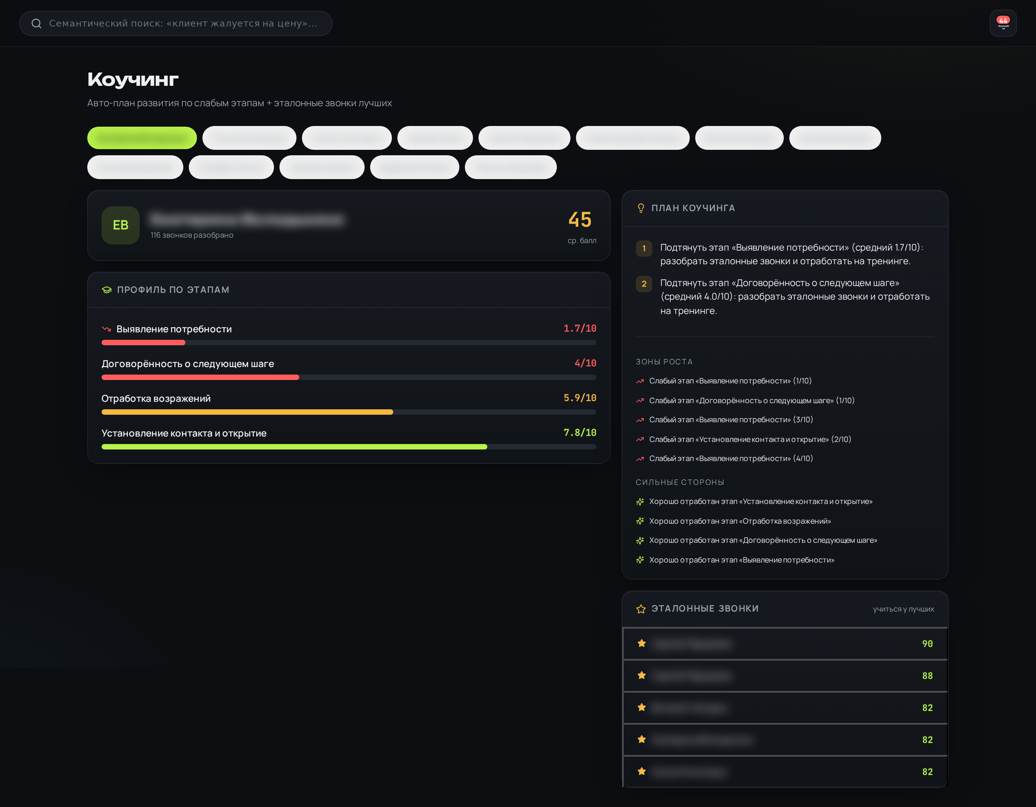Click the search magnifier icon

(x=36, y=23)
